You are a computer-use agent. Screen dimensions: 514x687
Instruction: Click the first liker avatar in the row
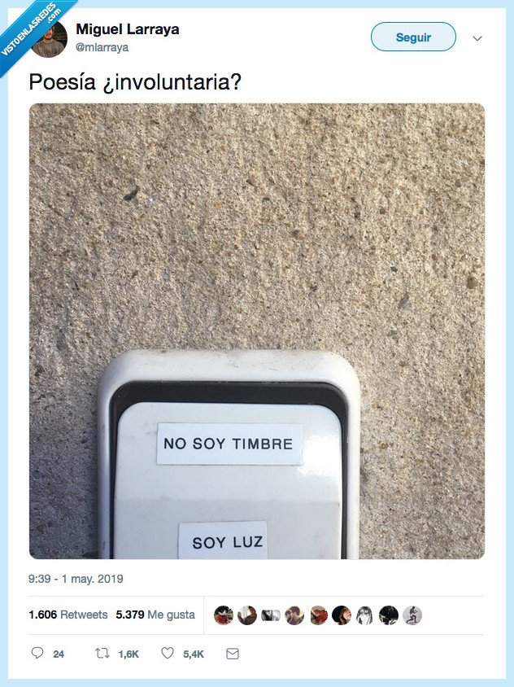(x=224, y=615)
